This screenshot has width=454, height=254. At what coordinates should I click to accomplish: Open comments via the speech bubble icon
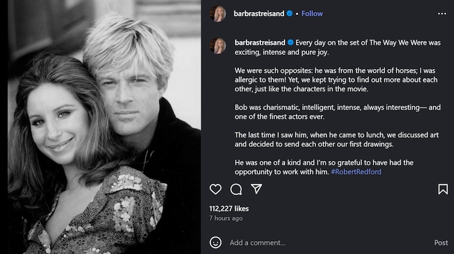click(x=236, y=189)
